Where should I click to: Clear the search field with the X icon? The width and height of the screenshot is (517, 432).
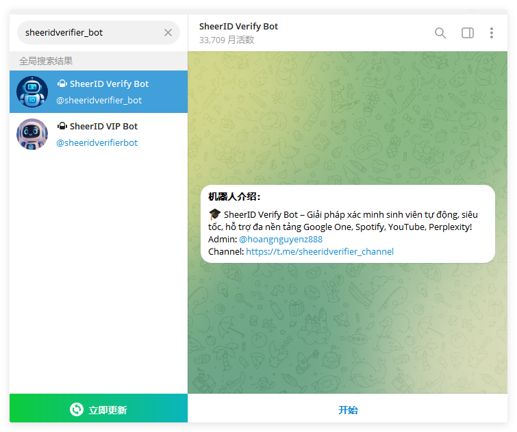168,33
